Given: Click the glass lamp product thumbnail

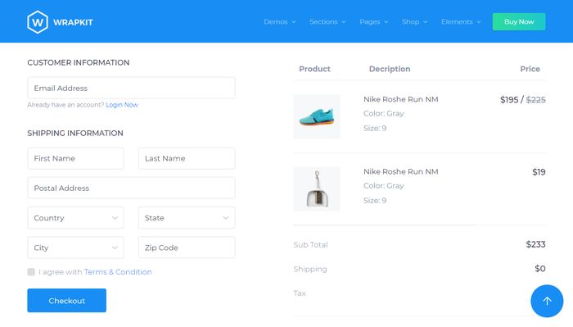Looking at the screenshot, I should [x=317, y=188].
